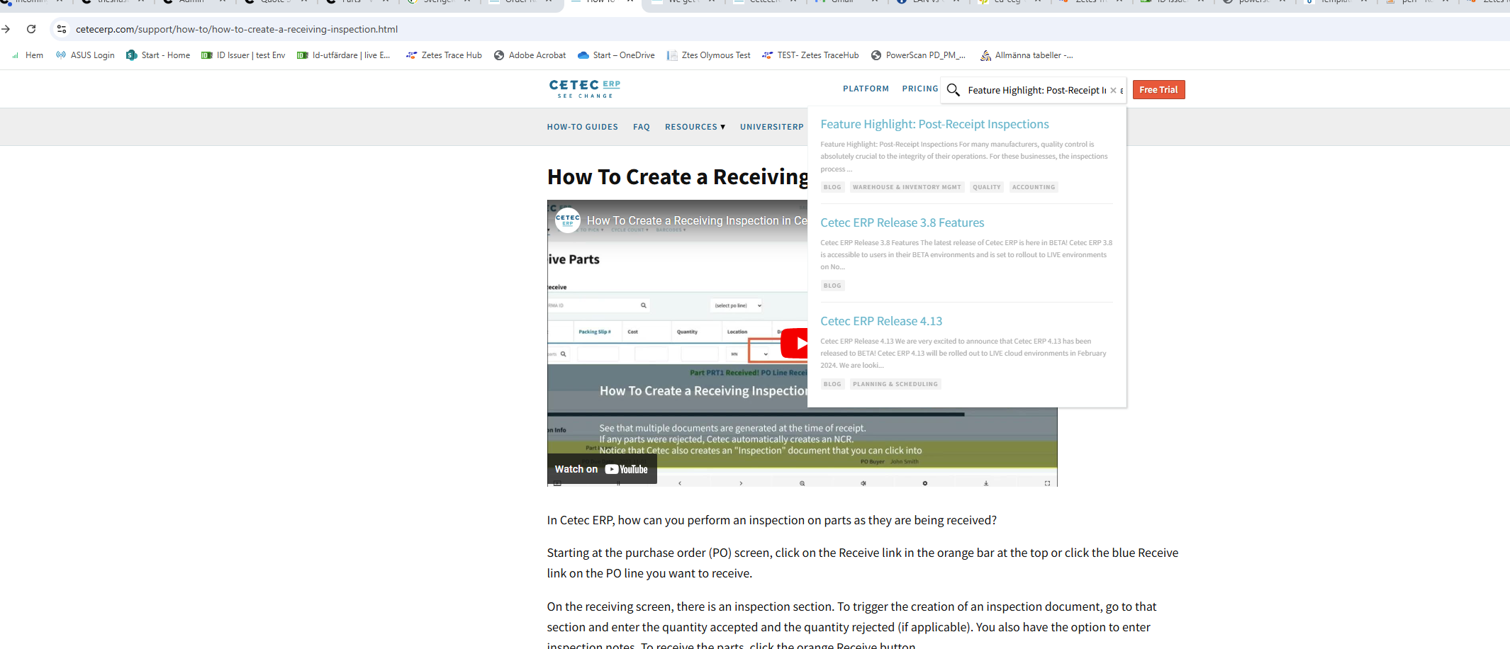1510x649 pixels.
Task: Expand the RESOURCES dropdown
Action: tap(695, 127)
